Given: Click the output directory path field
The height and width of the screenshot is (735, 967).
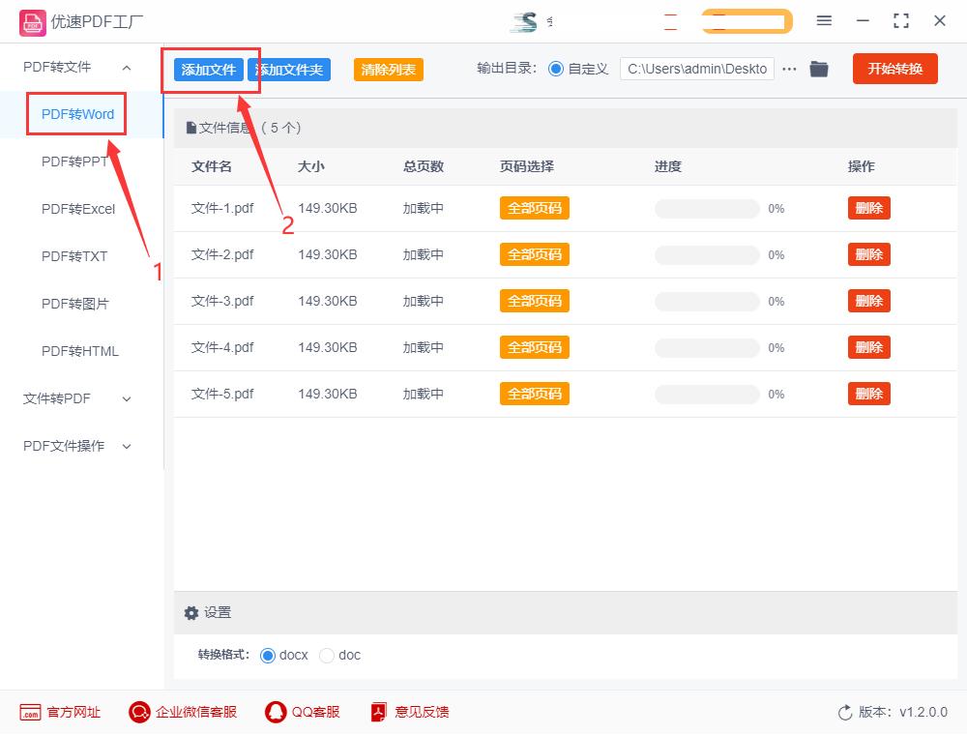Looking at the screenshot, I should tap(696, 69).
